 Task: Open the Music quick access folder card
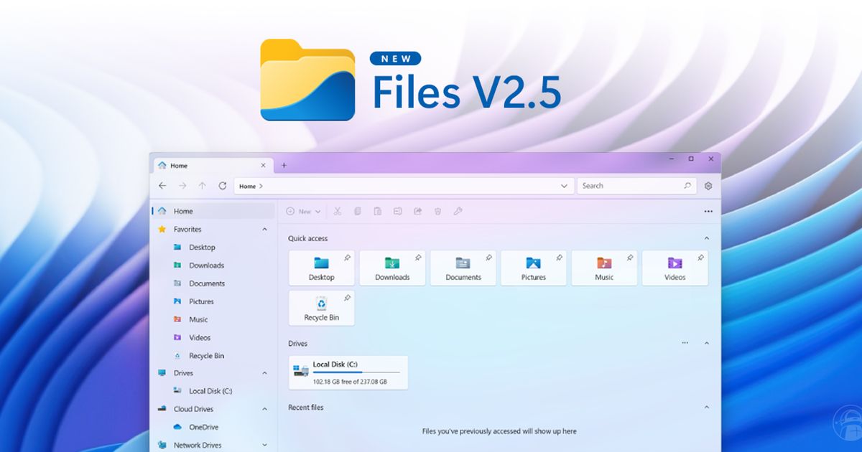click(x=604, y=268)
